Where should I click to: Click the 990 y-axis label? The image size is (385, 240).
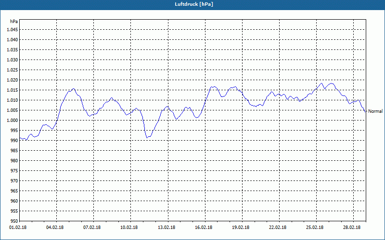(14, 141)
